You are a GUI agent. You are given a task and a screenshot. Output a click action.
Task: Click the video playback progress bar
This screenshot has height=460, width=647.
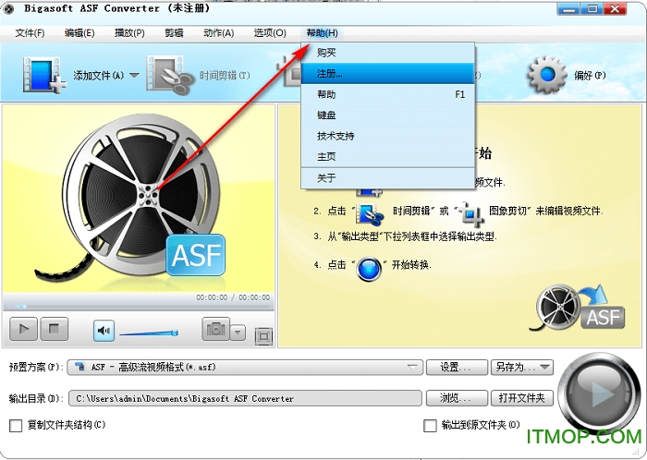(x=139, y=307)
